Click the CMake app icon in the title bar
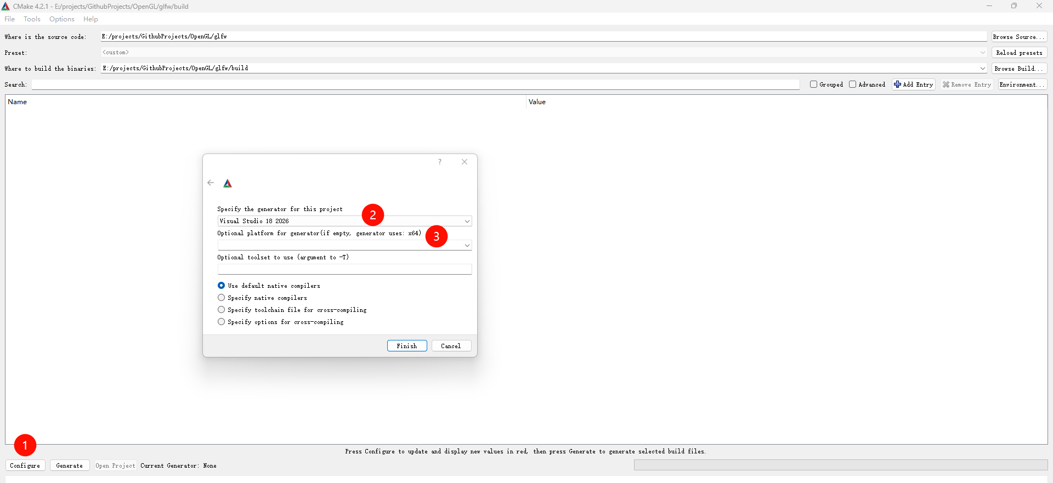The width and height of the screenshot is (1053, 483). tap(5, 6)
